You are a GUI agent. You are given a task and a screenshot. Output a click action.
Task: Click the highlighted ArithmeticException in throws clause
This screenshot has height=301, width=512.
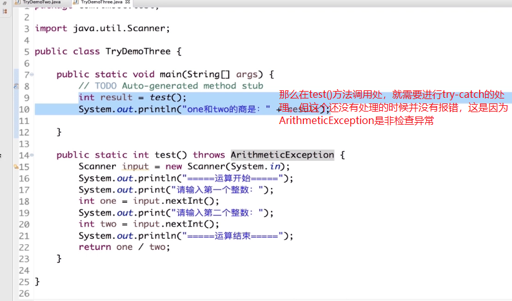[282, 155]
